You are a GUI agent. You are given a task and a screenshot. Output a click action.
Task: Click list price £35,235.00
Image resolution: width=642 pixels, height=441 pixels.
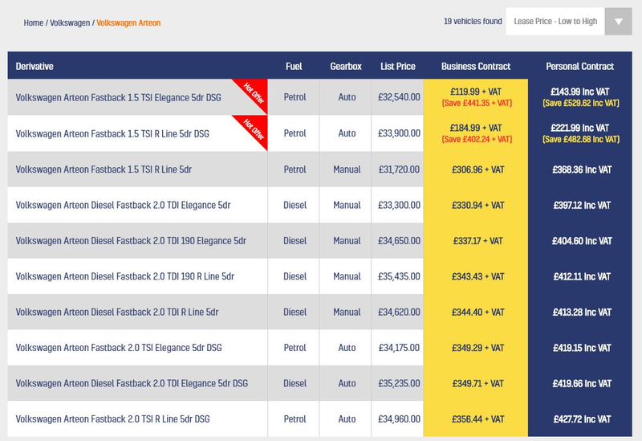399,384
